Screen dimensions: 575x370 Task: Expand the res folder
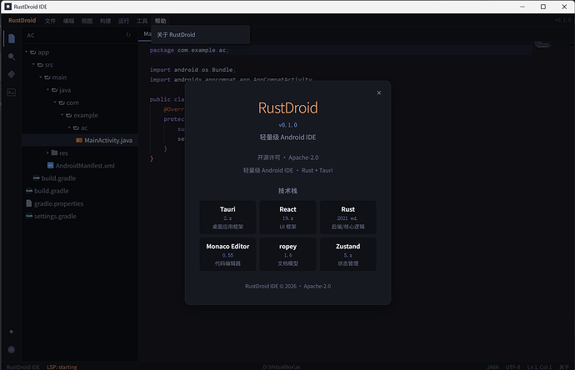(47, 152)
